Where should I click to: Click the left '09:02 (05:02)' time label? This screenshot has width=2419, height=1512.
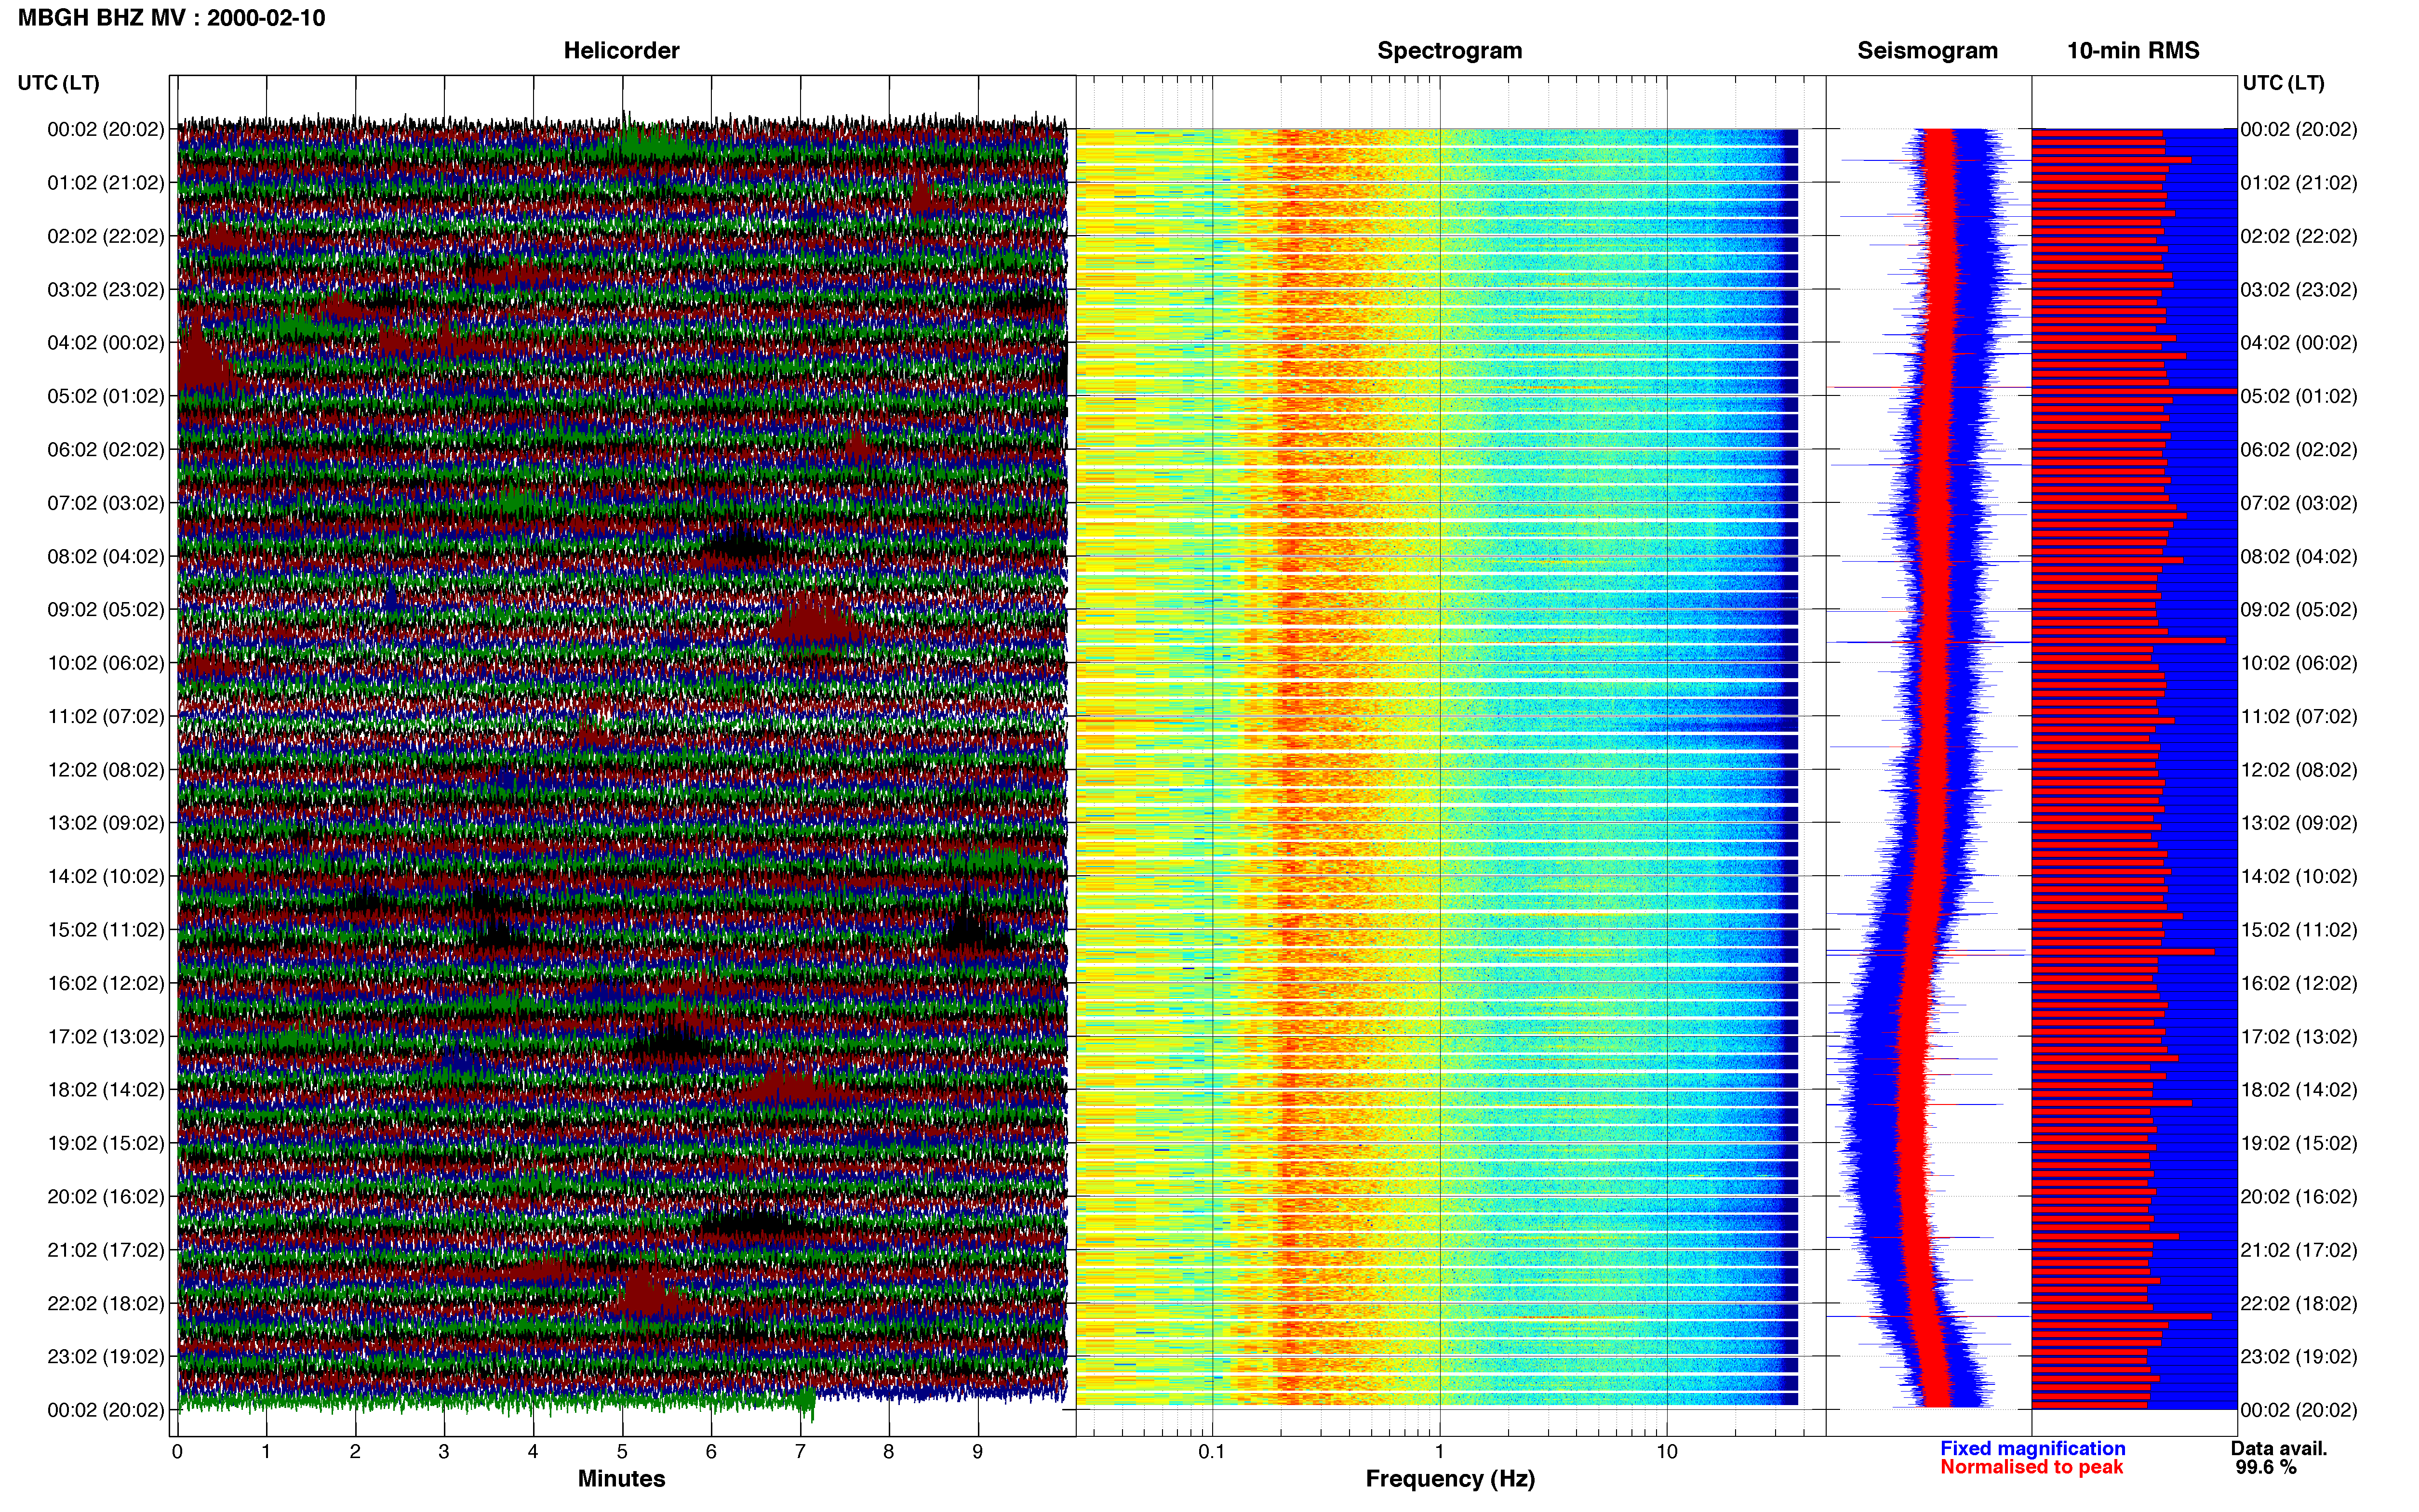(106, 609)
